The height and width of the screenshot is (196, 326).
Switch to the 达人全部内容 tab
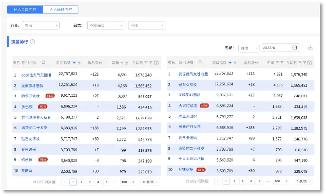tap(25, 10)
